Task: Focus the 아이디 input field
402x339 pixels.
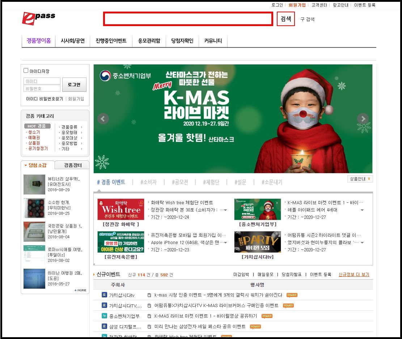Action: click(42, 81)
